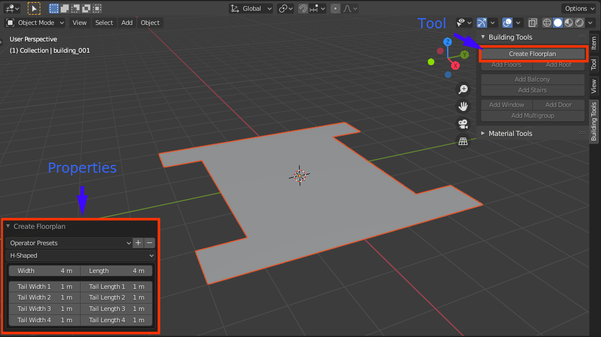Click the Add Multigroup button
601x337 pixels.
tap(532, 116)
